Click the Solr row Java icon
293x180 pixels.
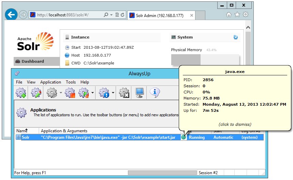pos(18,137)
